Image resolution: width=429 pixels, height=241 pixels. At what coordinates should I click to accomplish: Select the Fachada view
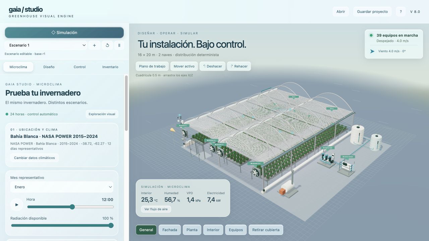(x=170, y=230)
